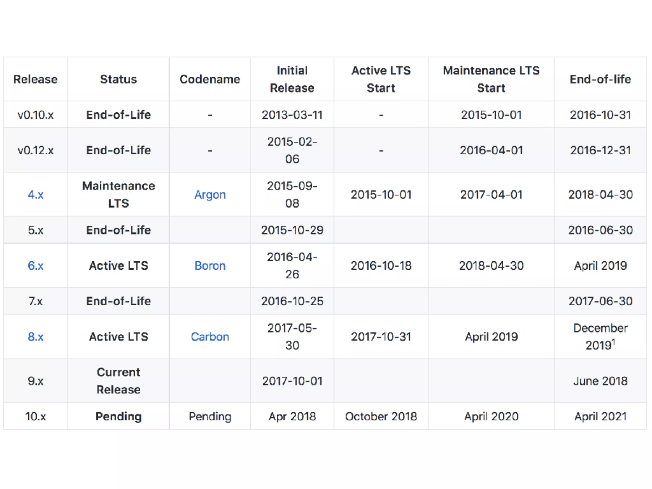Open the 8.x release link
The image size is (652, 489).
click(35, 337)
